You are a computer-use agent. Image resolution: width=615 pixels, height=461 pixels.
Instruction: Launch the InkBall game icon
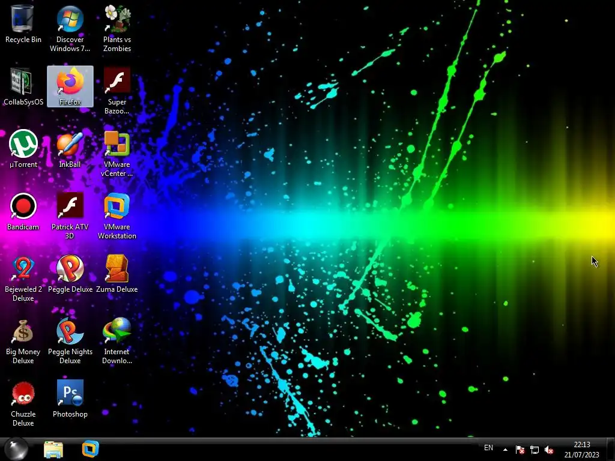click(x=70, y=149)
